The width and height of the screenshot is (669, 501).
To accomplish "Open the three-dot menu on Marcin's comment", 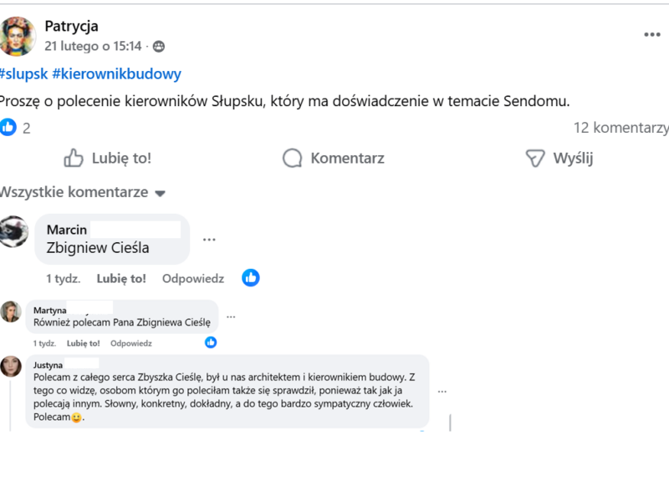I will (x=209, y=239).
